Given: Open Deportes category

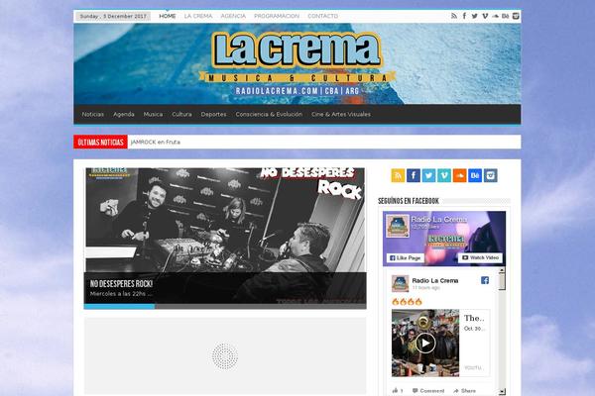Looking at the screenshot, I should [213, 114].
